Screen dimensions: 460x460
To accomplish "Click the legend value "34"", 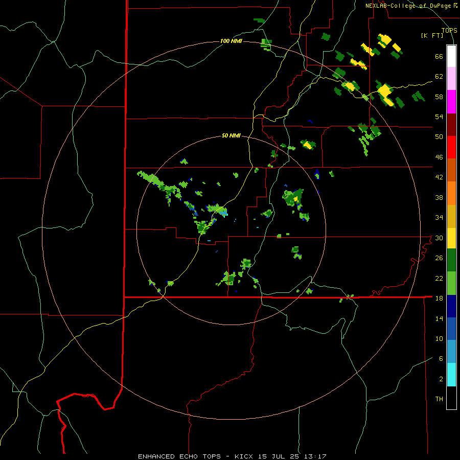I will click(x=439, y=218).
